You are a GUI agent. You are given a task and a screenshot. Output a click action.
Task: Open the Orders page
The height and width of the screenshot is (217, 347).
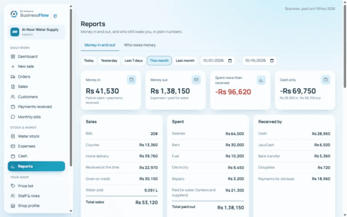(x=36, y=77)
